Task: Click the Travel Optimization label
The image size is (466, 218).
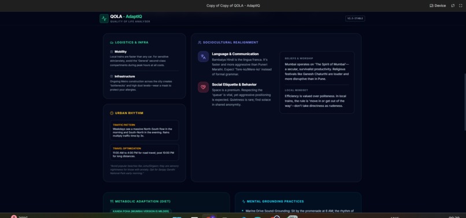Action: pos(127,149)
